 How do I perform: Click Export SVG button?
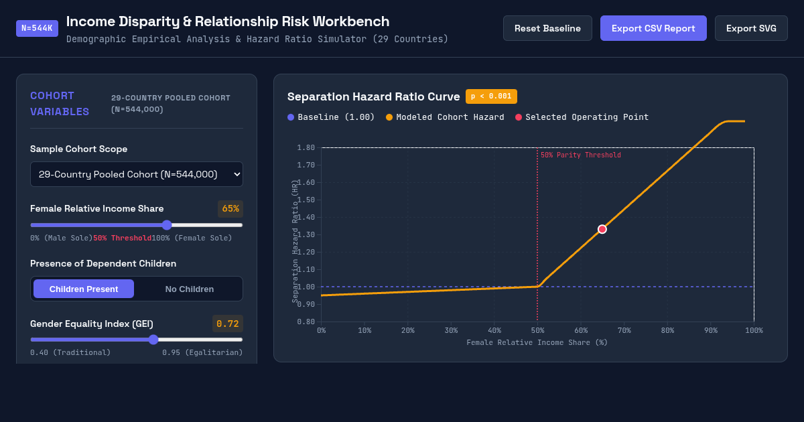[x=751, y=28]
